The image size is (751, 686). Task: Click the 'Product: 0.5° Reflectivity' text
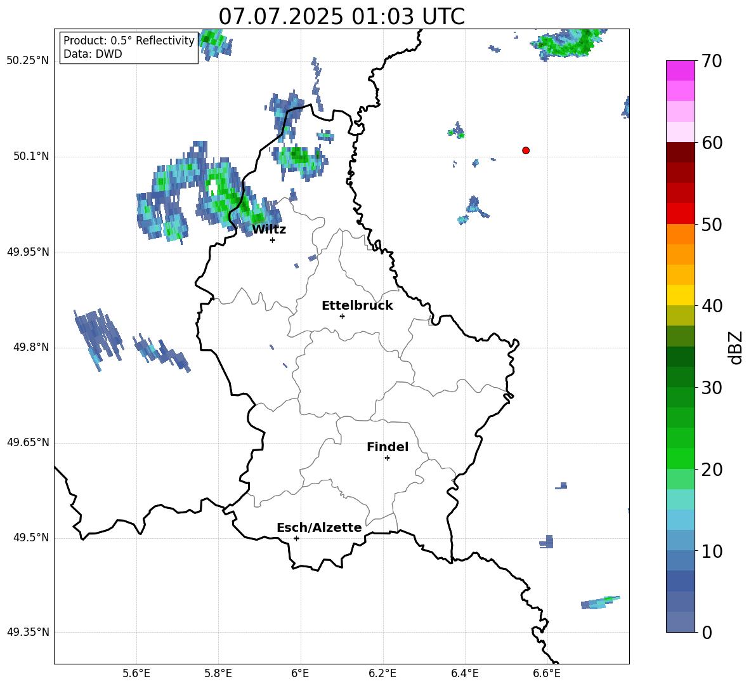pos(129,40)
